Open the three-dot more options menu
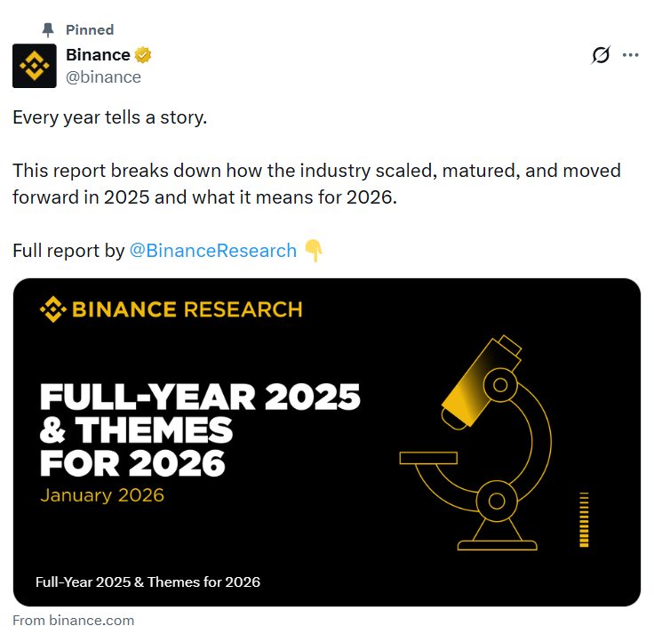Image resolution: width=654 pixels, height=634 pixels. tap(631, 55)
